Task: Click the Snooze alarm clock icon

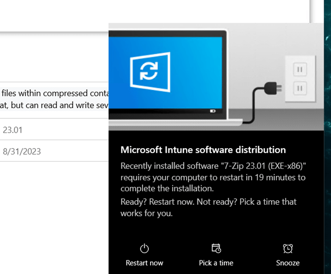Action: [288, 248]
